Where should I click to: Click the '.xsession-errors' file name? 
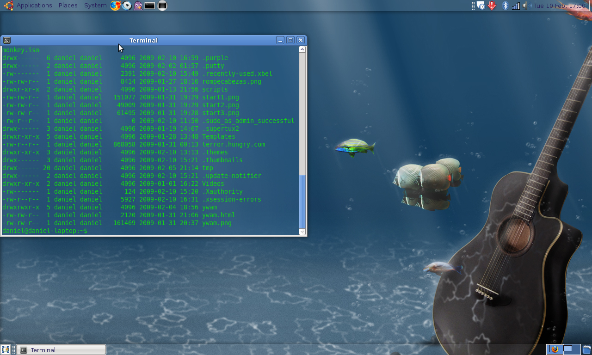[x=232, y=199]
